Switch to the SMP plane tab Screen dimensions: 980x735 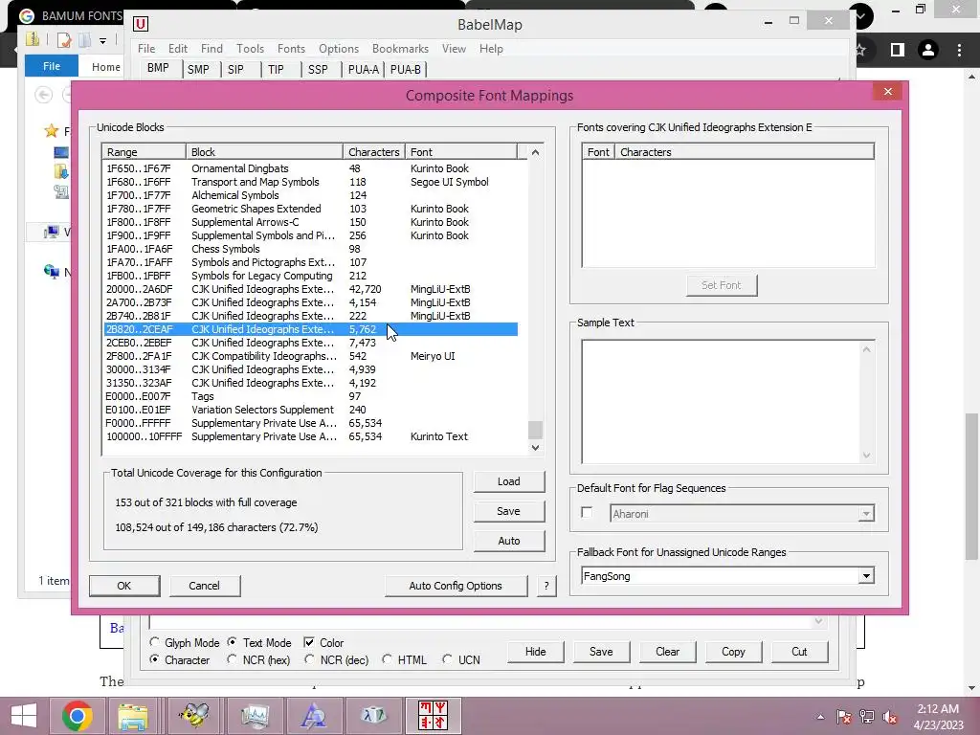click(x=198, y=69)
